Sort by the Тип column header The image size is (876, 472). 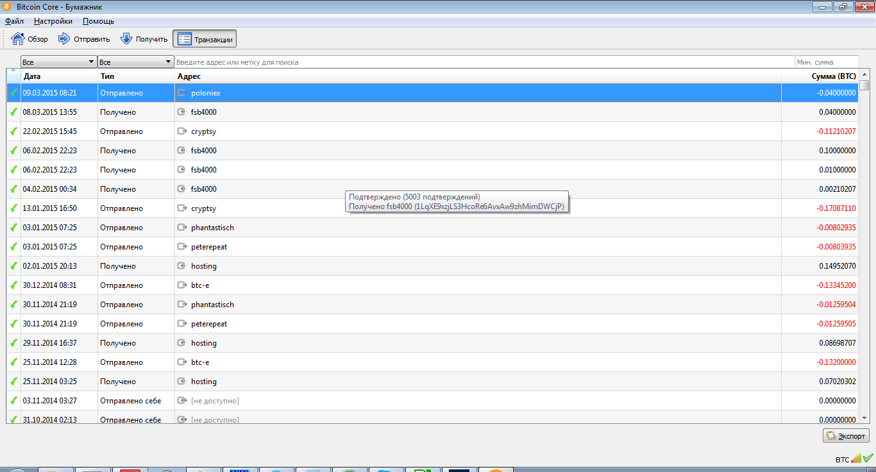[136, 76]
